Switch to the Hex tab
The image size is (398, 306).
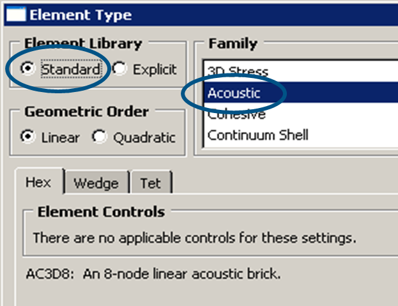38,183
